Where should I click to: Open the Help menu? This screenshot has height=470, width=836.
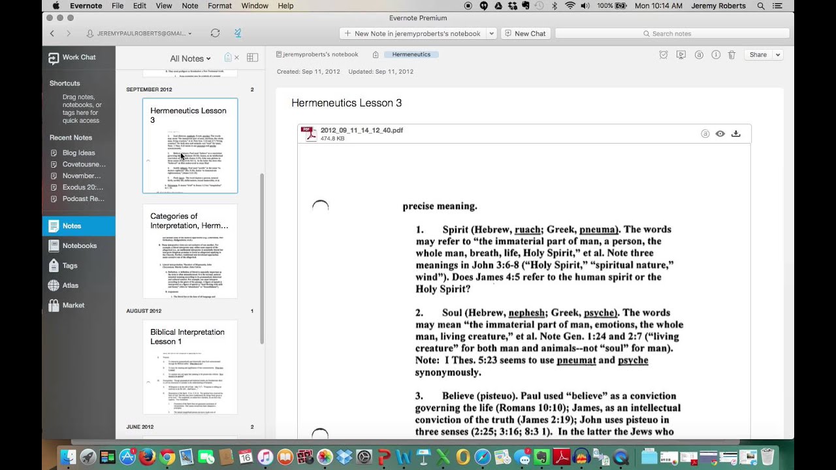(286, 6)
